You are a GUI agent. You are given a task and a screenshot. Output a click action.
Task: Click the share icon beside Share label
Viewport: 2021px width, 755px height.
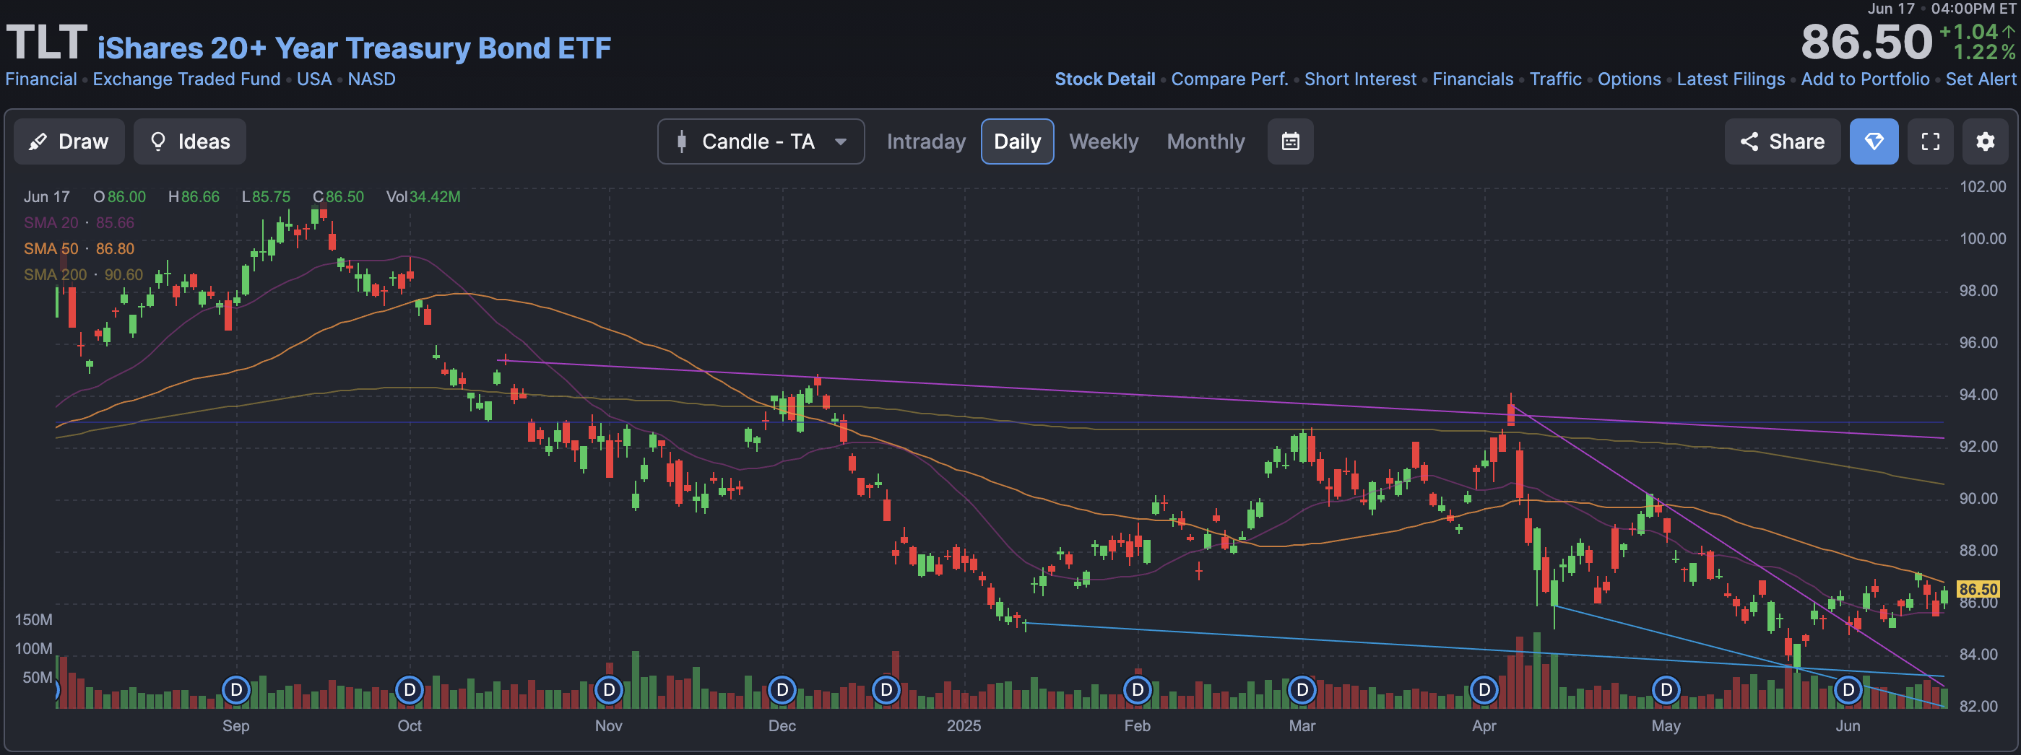[1749, 141]
